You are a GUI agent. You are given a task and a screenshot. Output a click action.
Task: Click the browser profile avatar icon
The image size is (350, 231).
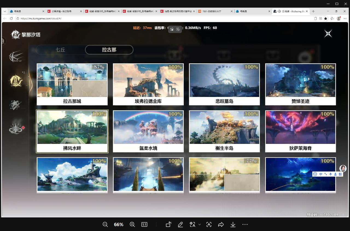(x=339, y=19)
